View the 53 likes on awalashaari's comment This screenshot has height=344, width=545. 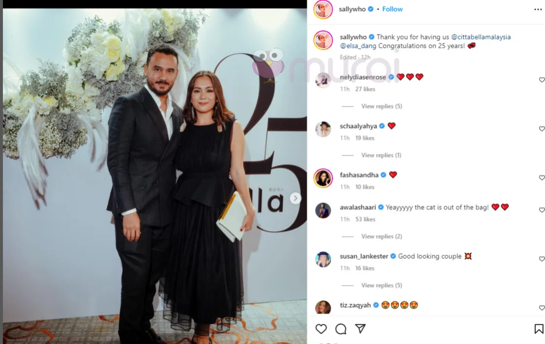coord(365,219)
